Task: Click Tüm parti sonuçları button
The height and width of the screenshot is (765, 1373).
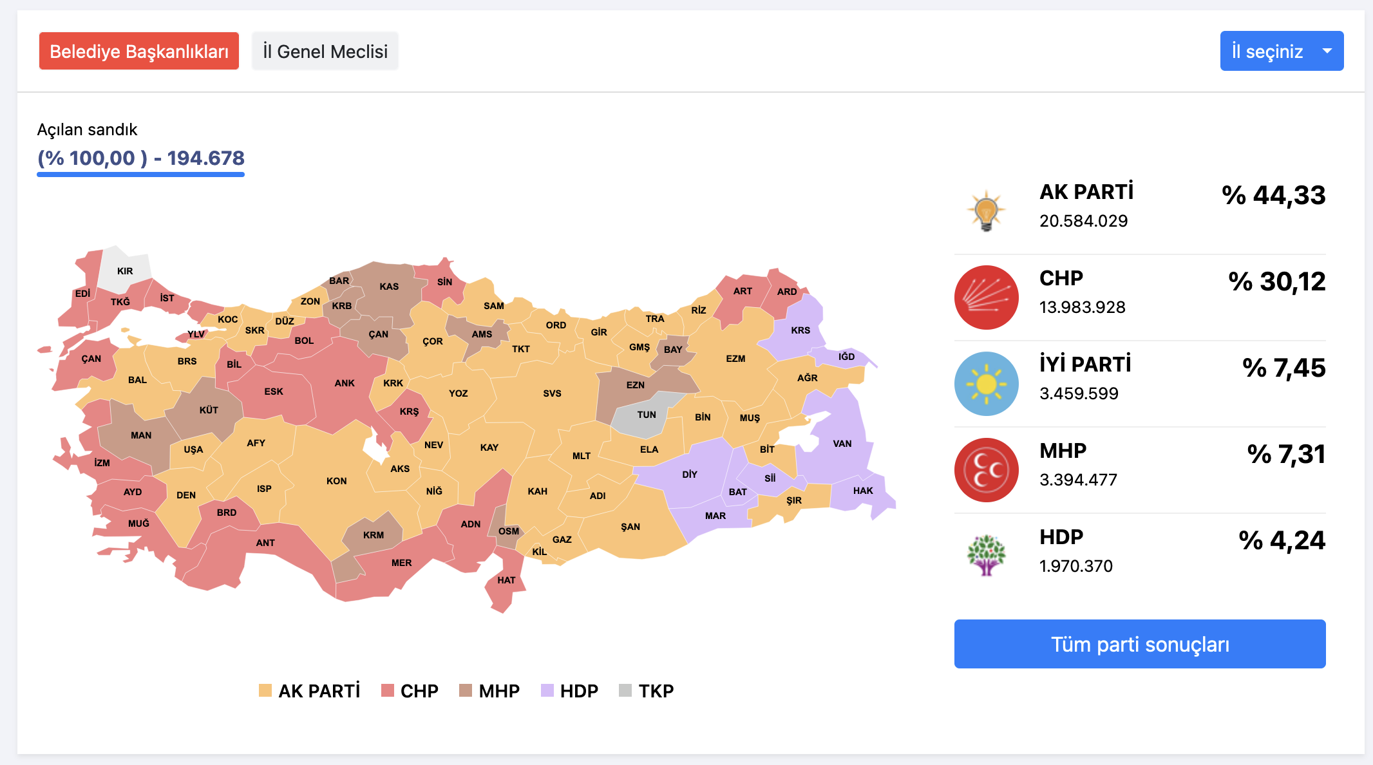Action: [x=1139, y=644]
